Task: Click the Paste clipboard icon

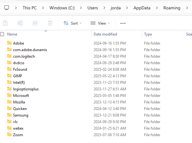Action: click(5, 23)
